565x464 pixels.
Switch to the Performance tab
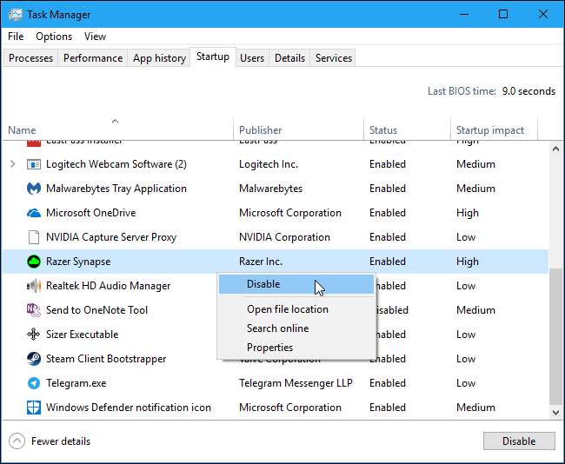pos(93,58)
